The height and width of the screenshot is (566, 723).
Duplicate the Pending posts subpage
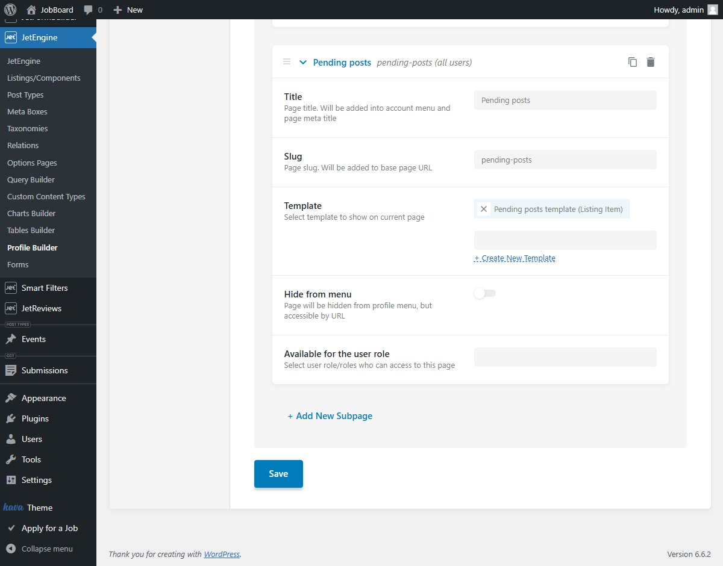pos(633,62)
